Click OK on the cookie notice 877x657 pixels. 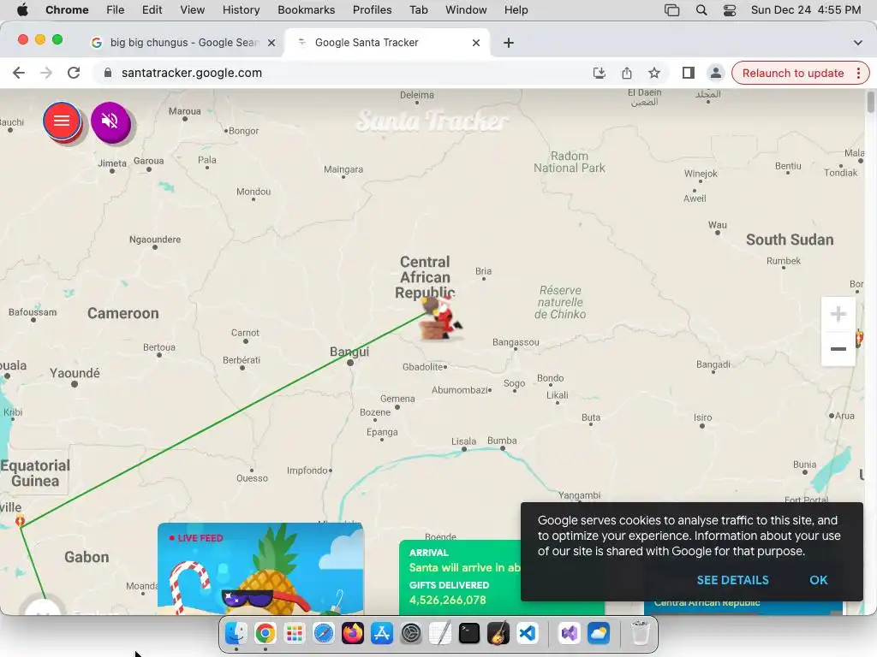[818, 580]
